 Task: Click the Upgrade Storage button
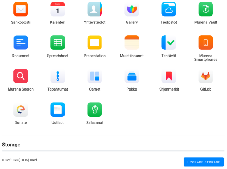pyautogui.click(x=204, y=162)
